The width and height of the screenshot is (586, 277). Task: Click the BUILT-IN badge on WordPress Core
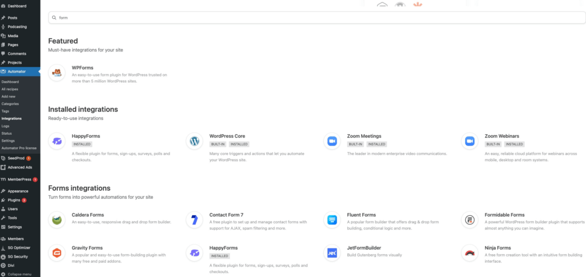coord(218,144)
